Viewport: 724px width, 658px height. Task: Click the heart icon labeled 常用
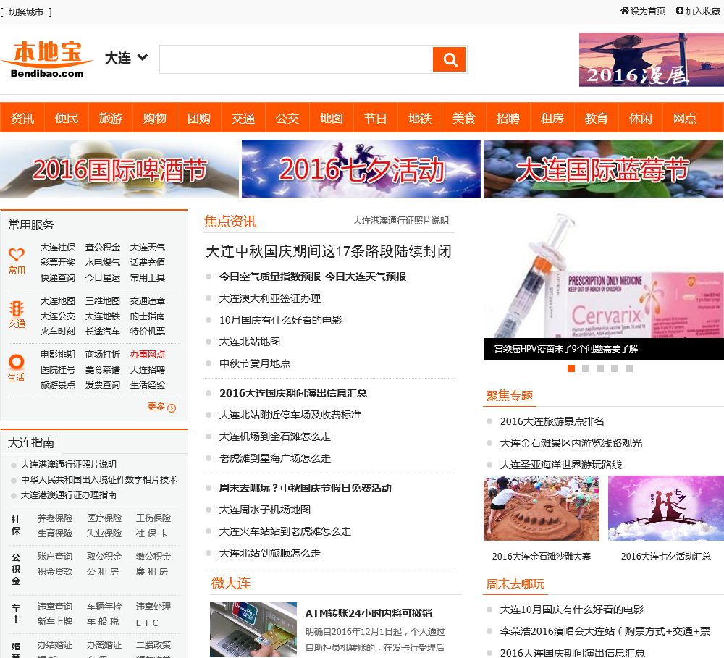[x=17, y=255]
